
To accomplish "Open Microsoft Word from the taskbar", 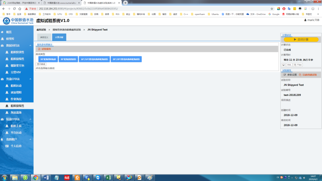I will pos(46,177).
